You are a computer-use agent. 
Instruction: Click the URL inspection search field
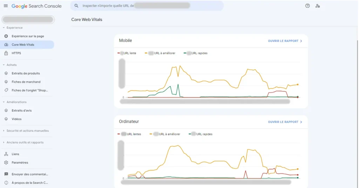click(x=147, y=6)
